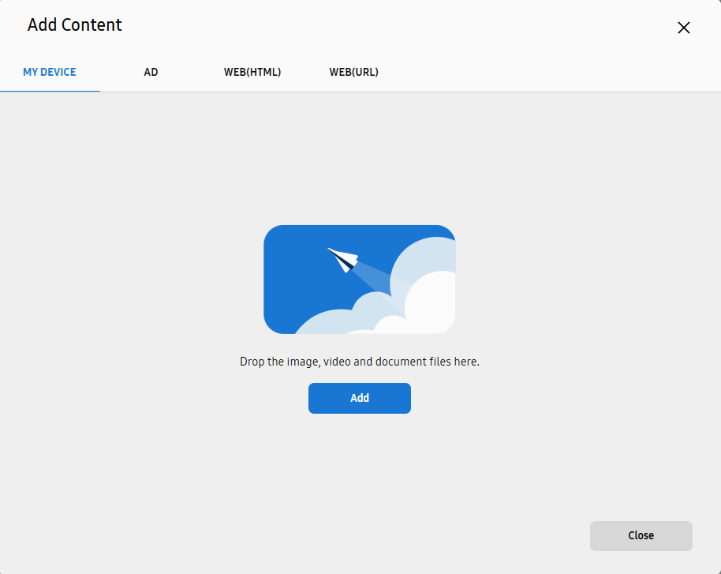Close the Add Content dialog with X icon
The width and height of the screenshot is (721, 574).
683,28
